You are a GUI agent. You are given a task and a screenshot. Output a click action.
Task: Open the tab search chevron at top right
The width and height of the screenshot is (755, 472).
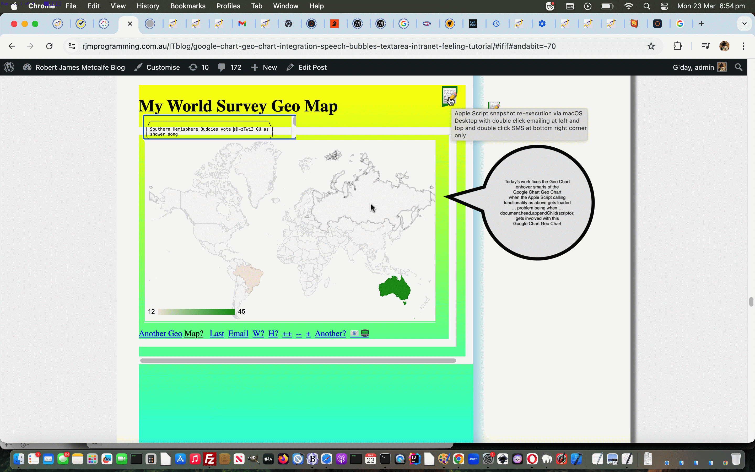(745, 23)
